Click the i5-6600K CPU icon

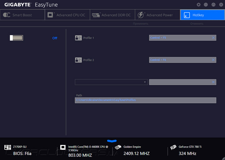click(x=63, y=148)
